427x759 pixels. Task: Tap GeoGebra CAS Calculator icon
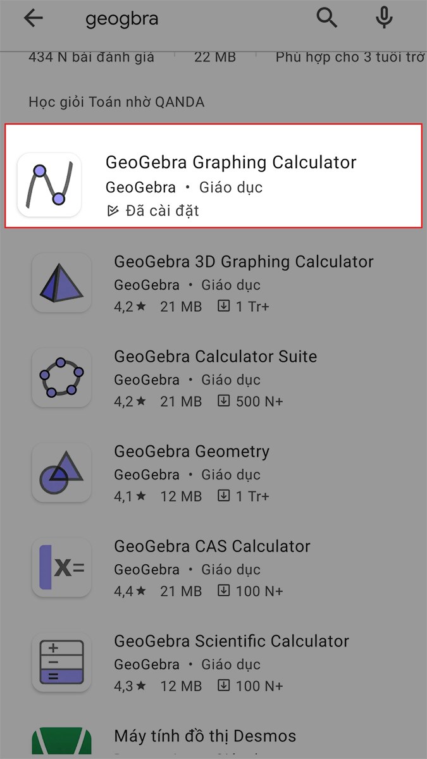[61, 568]
